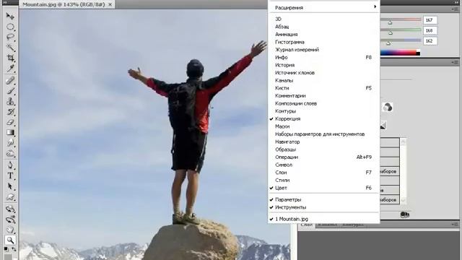
Task: Click the red value field showing 167
Action: pyautogui.click(x=430, y=20)
